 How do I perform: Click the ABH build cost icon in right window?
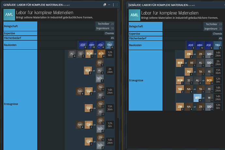(x=200, y=45)
